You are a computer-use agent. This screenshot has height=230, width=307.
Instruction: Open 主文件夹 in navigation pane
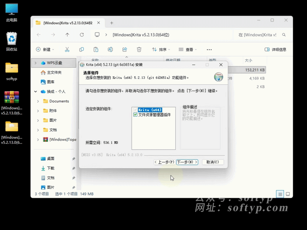[x=54, y=72]
